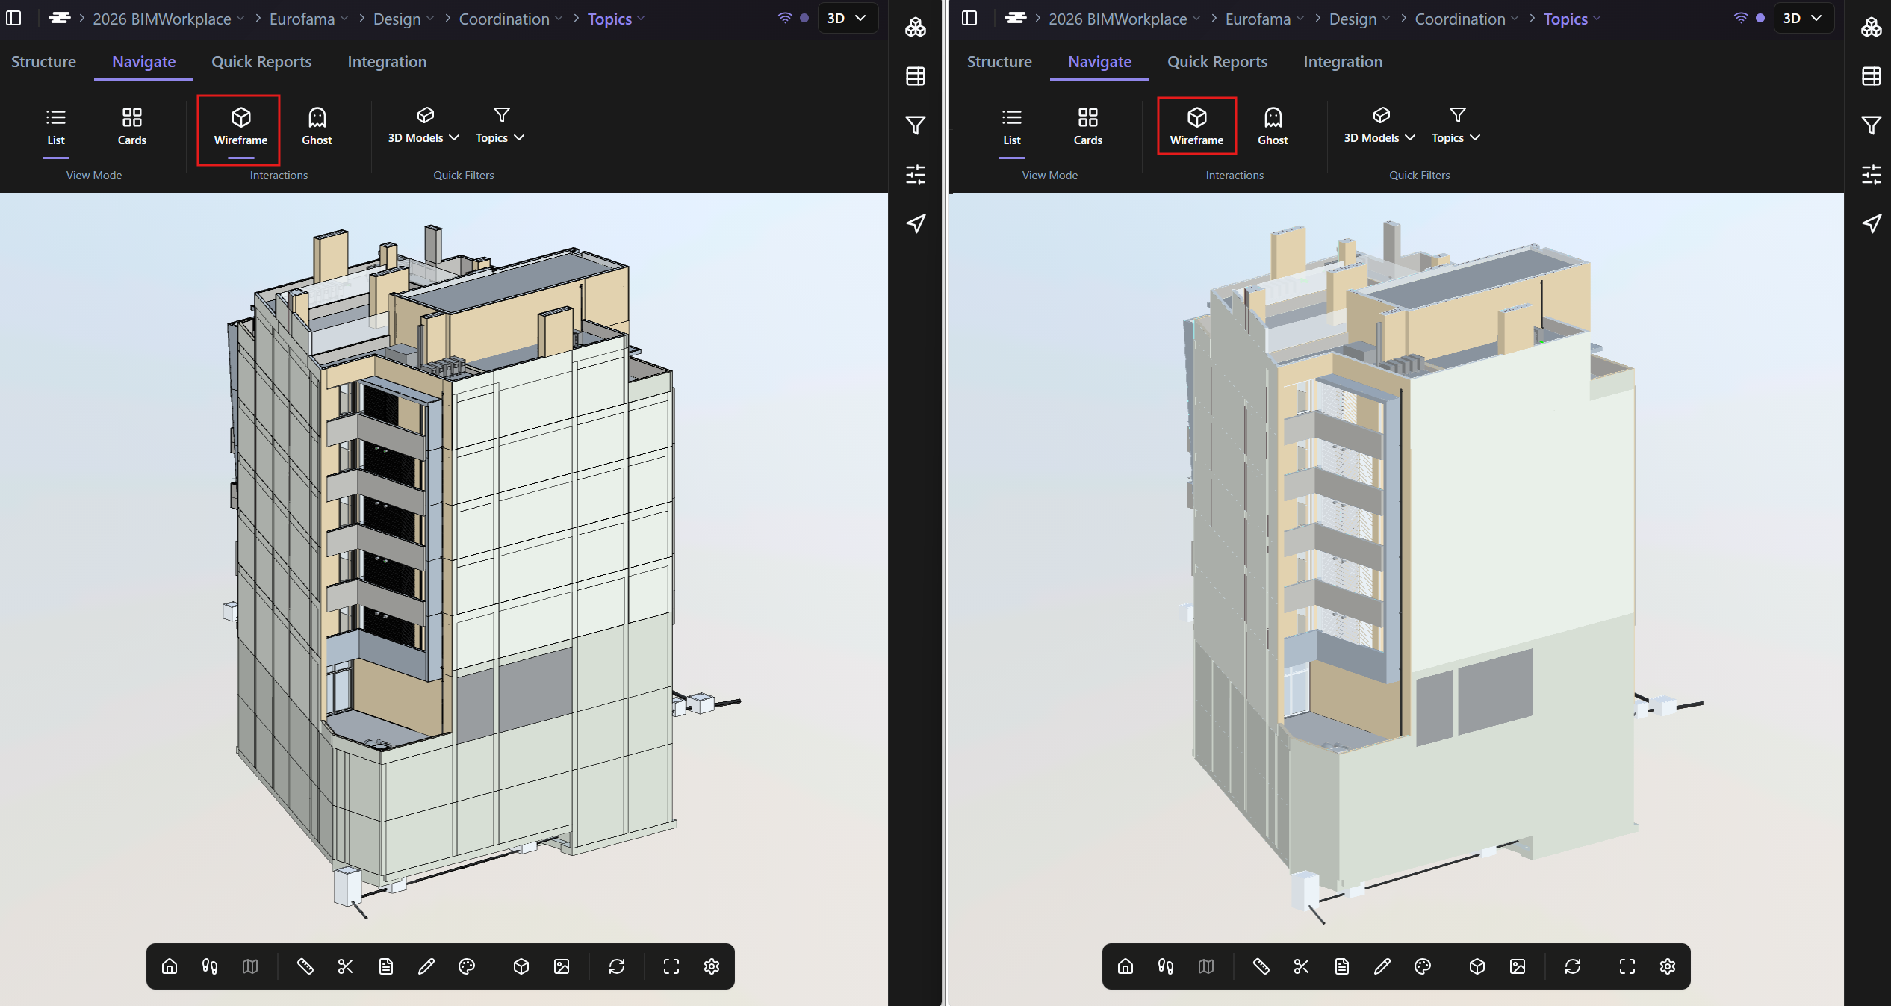The width and height of the screenshot is (1891, 1006).
Task: Switch to Cards view mode in the right window
Action: pyautogui.click(x=1088, y=127)
